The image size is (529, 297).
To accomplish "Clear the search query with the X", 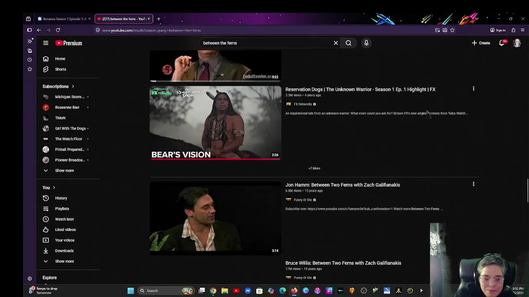I will pyautogui.click(x=336, y=43).
